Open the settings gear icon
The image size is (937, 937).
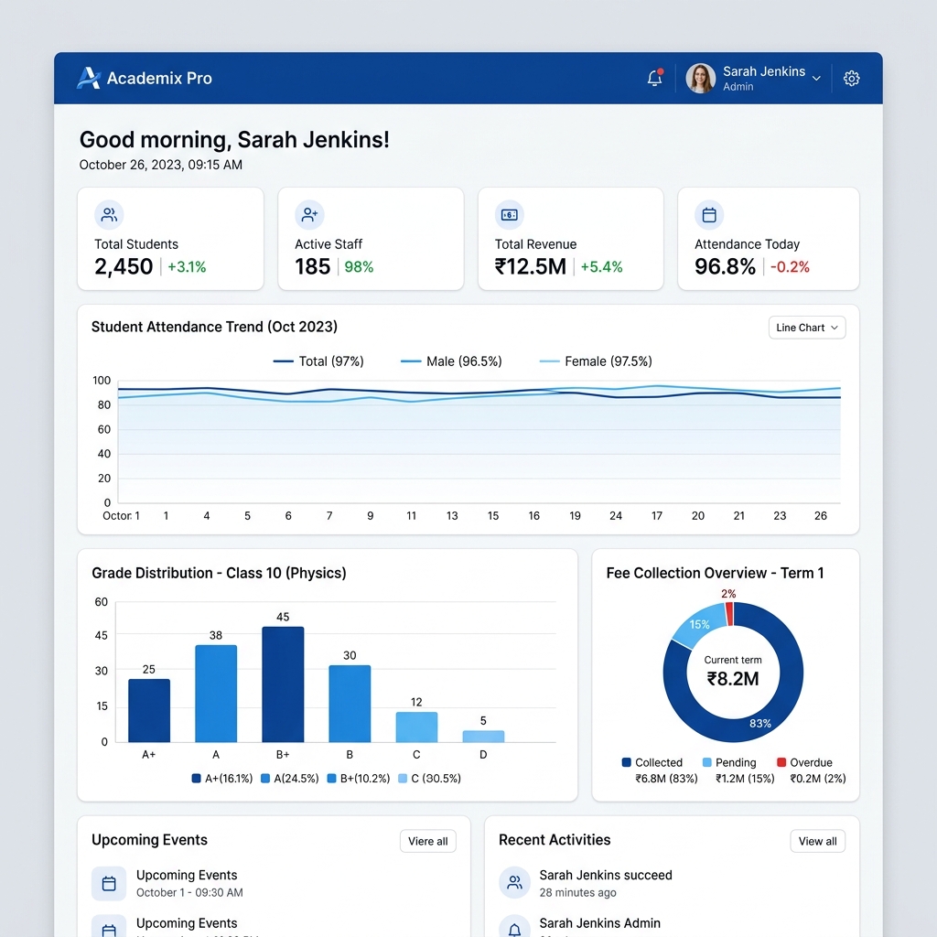pyautogui.click(x=852, y=79)
